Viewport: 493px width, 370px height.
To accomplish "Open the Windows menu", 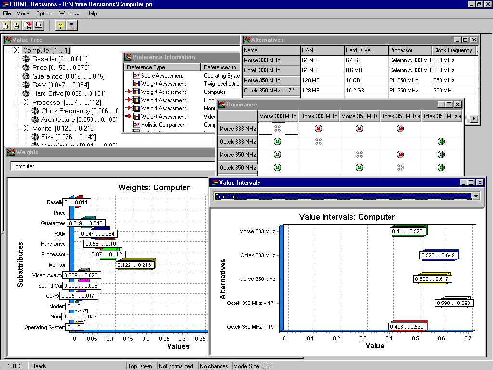I will point(70,13).
